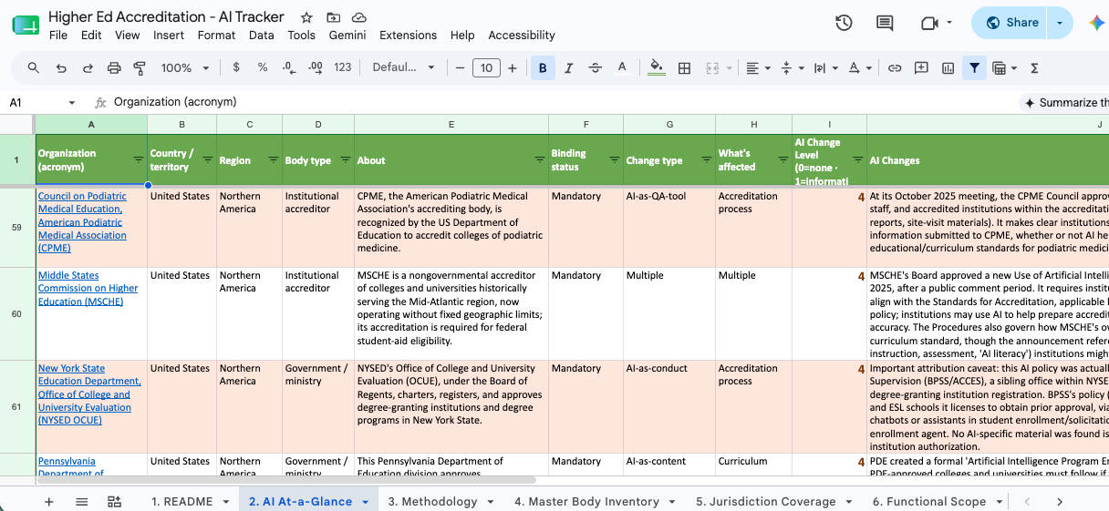Open the Extensions menu

tap(408, 36)
